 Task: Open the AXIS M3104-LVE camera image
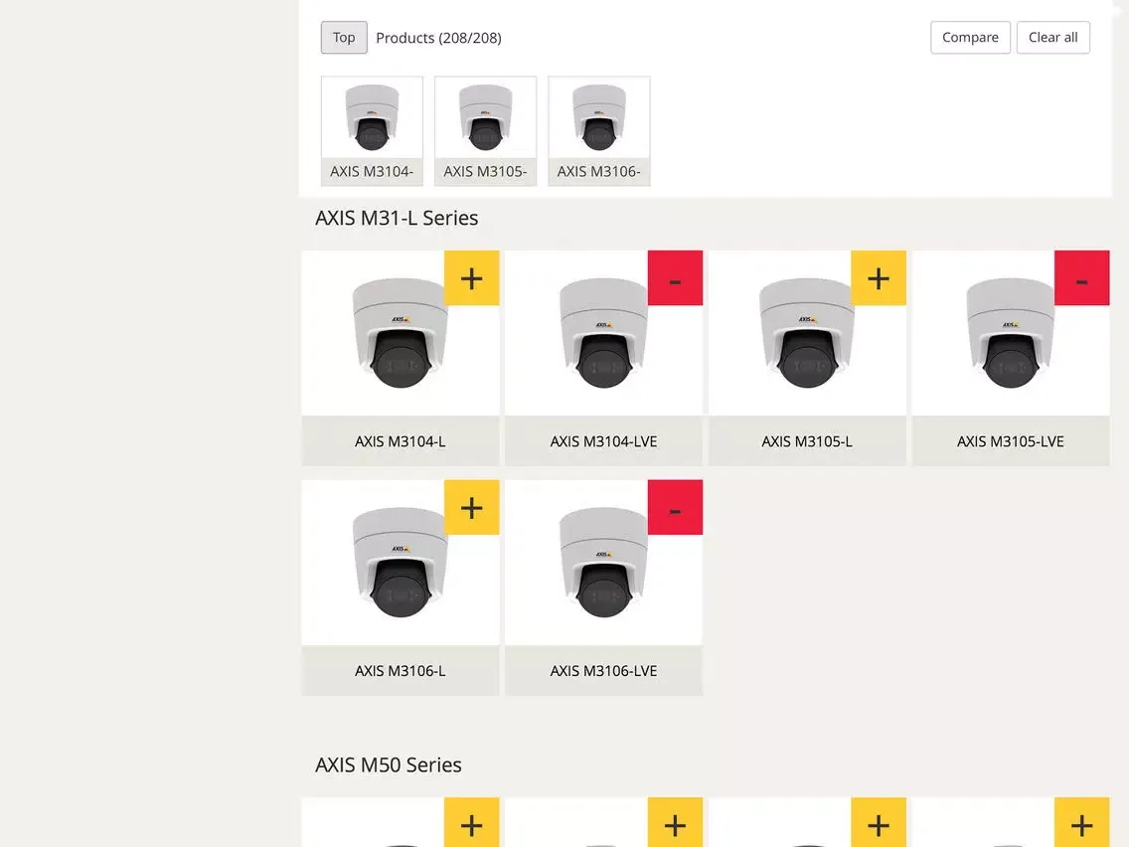603,333
